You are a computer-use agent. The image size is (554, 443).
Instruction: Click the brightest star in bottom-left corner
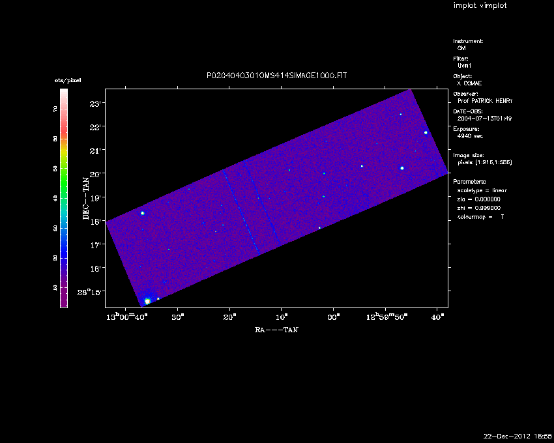147,301
